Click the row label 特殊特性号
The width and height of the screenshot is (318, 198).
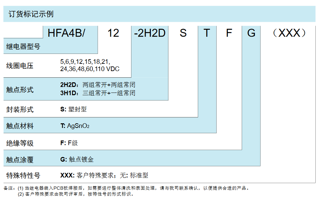(x=23, y=175)
